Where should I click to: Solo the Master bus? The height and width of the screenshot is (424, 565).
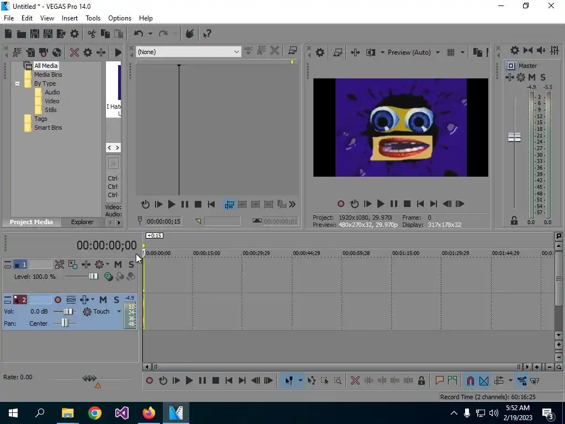tap(543, 77)
